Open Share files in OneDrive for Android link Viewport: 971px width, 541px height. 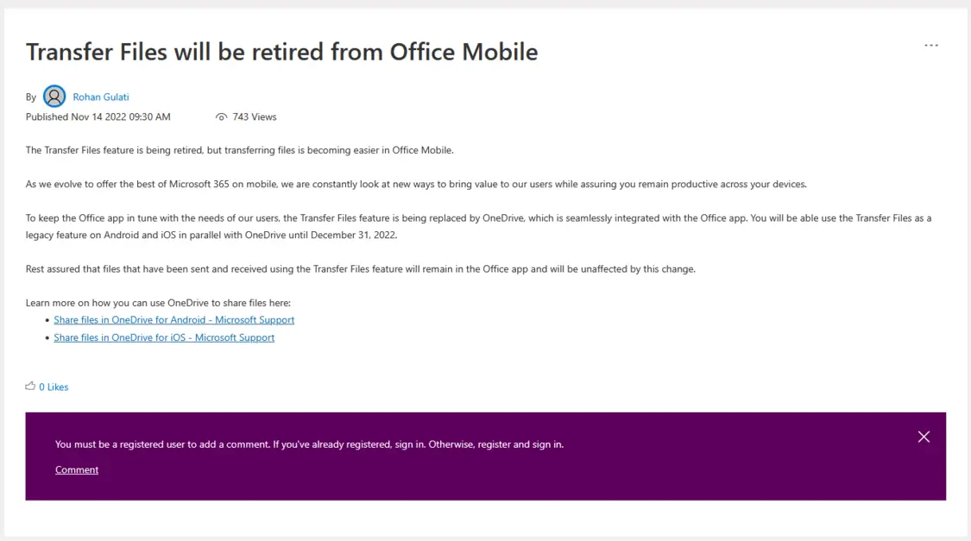pyautogui.click(x=174, y=320)
